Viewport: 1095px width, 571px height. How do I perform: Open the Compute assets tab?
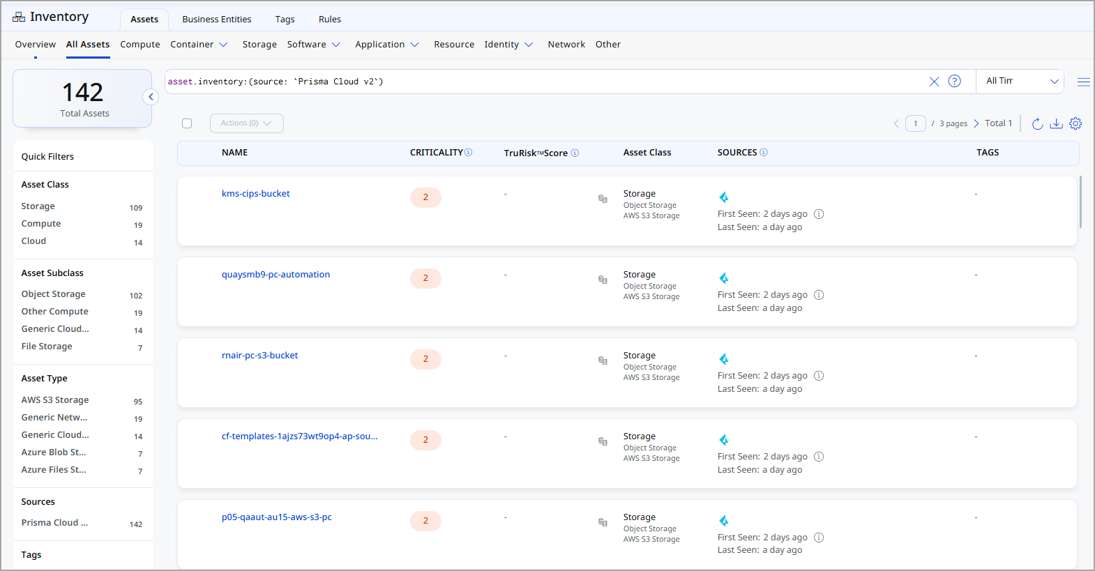139,45
